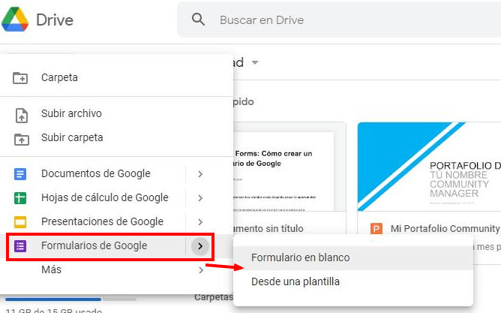Image resolution: width=501 pixels, height=313 pixels.
Task: Choose Formulario en blanco
Action: click(x=353, y=257)
